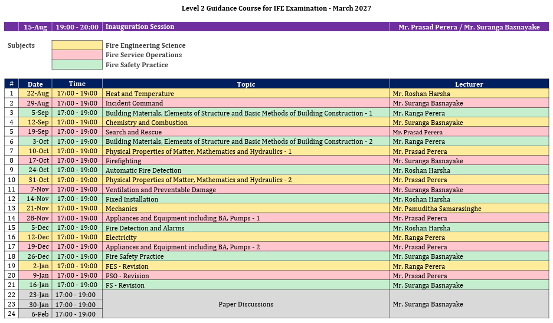Select the Inauguration Session cell

(246, 27)
